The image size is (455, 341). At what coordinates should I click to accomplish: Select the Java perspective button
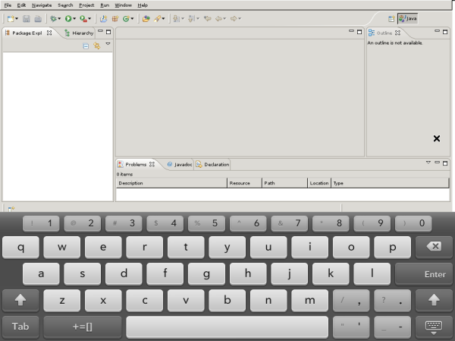click(408, 19)
